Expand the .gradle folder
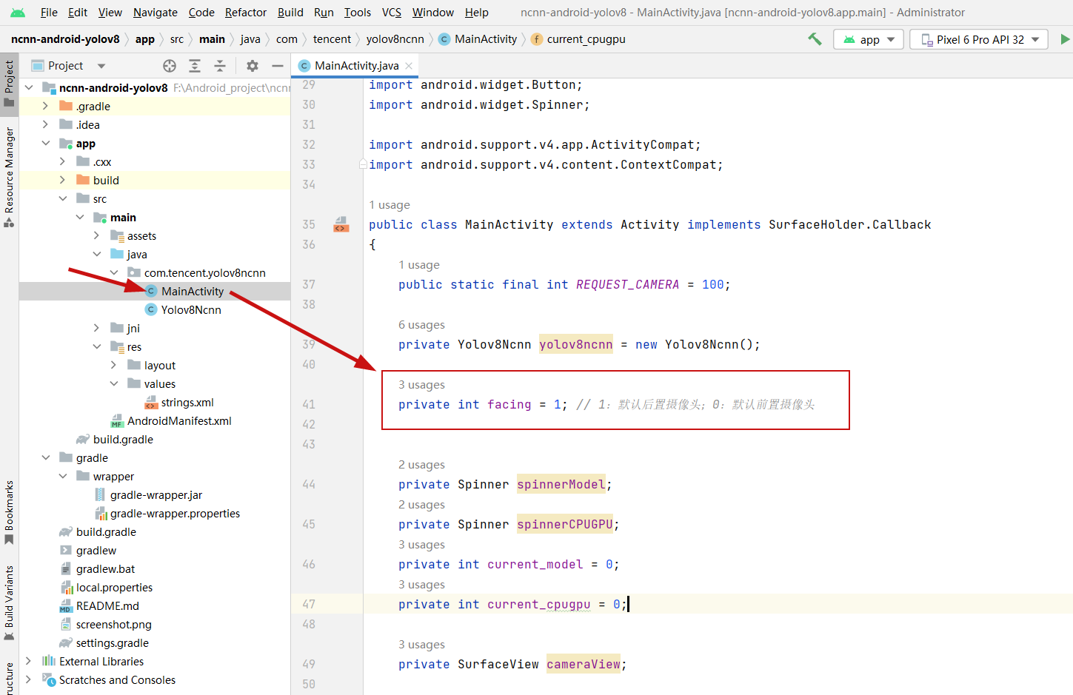 (x=46, y=106)
